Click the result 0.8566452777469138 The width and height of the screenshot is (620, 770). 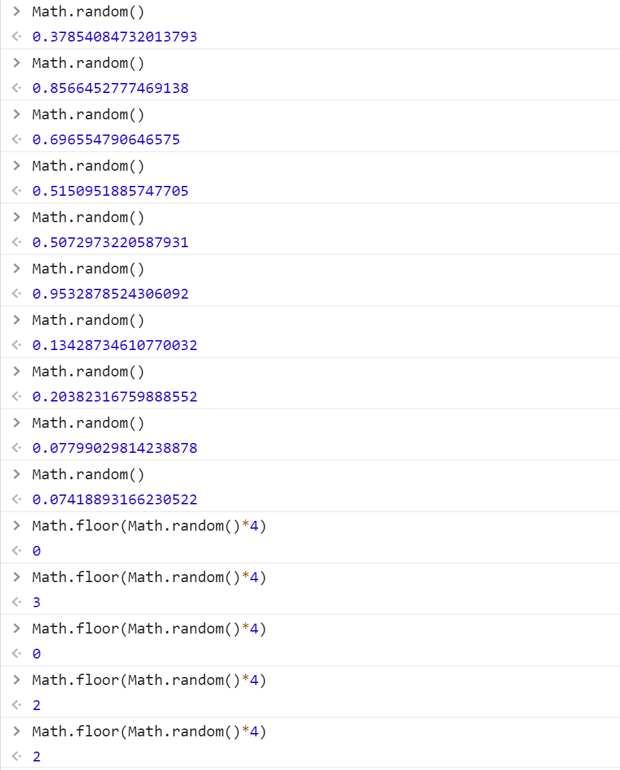pos(111,88)
